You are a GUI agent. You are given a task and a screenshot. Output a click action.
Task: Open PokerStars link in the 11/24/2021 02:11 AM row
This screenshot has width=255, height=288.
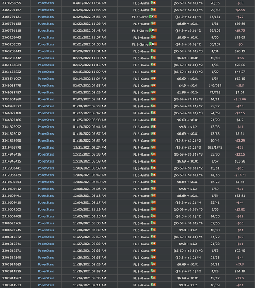click(x=46, y=285)
